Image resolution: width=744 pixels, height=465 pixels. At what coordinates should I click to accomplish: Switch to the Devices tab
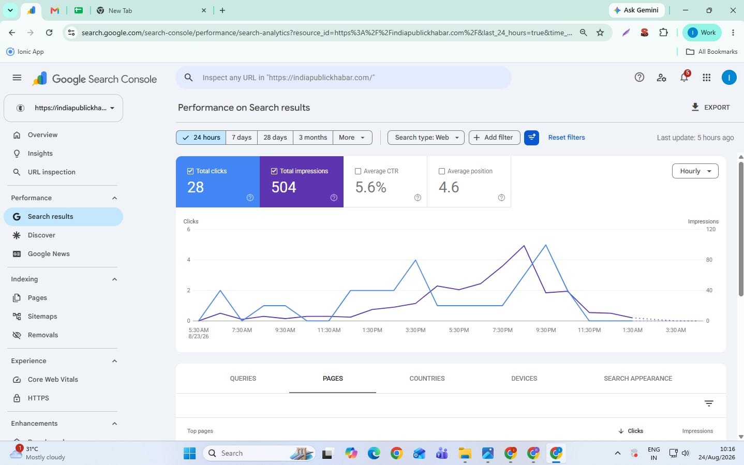click(x=524, y=379)
